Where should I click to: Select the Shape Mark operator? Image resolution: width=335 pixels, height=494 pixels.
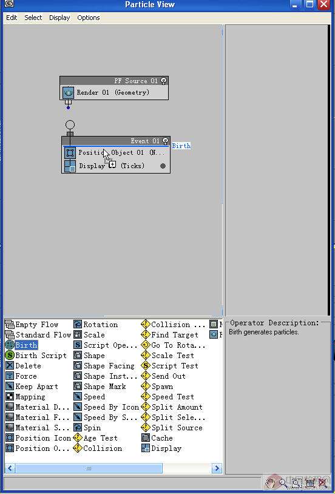pyautogui.click(x=100, y=387)
